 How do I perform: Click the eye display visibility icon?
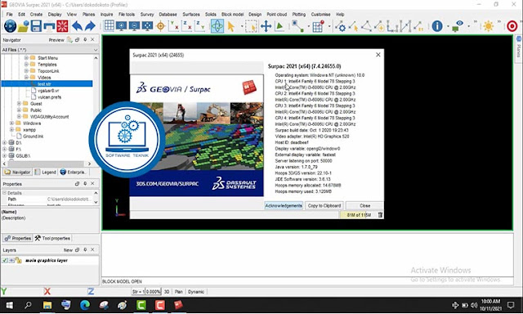click(458, 25)
